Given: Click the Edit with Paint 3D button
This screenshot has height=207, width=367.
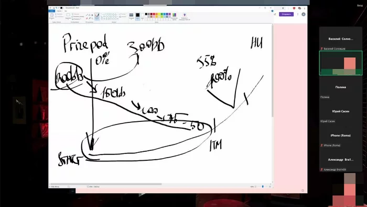Looking at the screenshot, I should 185,16.
